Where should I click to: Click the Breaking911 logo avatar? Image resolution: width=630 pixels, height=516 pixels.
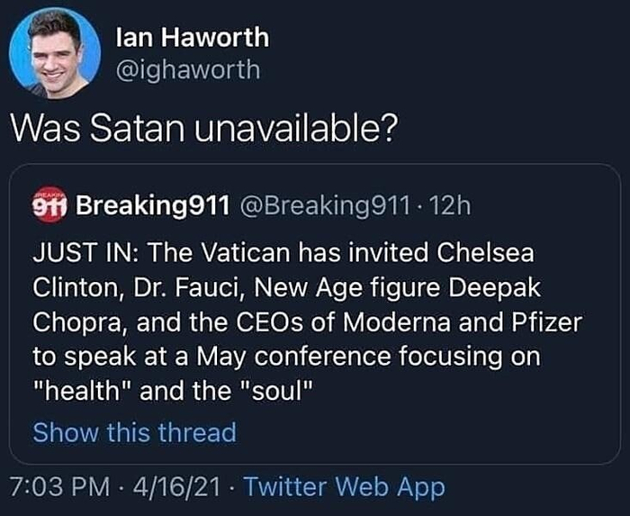(50, 206)
